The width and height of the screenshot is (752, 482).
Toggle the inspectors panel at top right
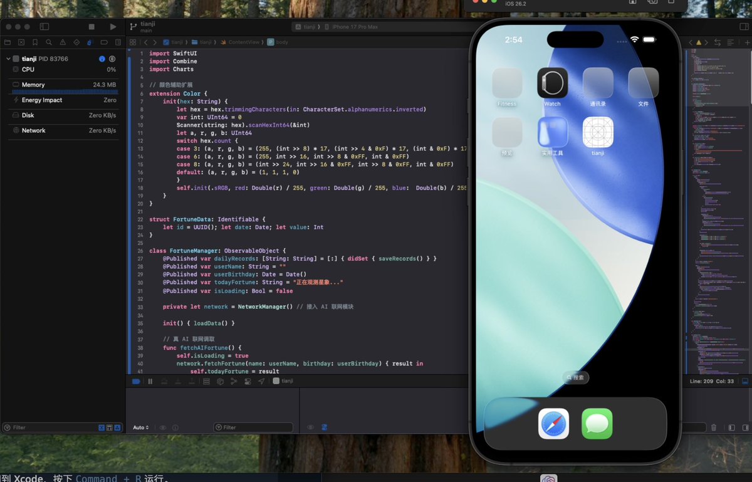744,26
